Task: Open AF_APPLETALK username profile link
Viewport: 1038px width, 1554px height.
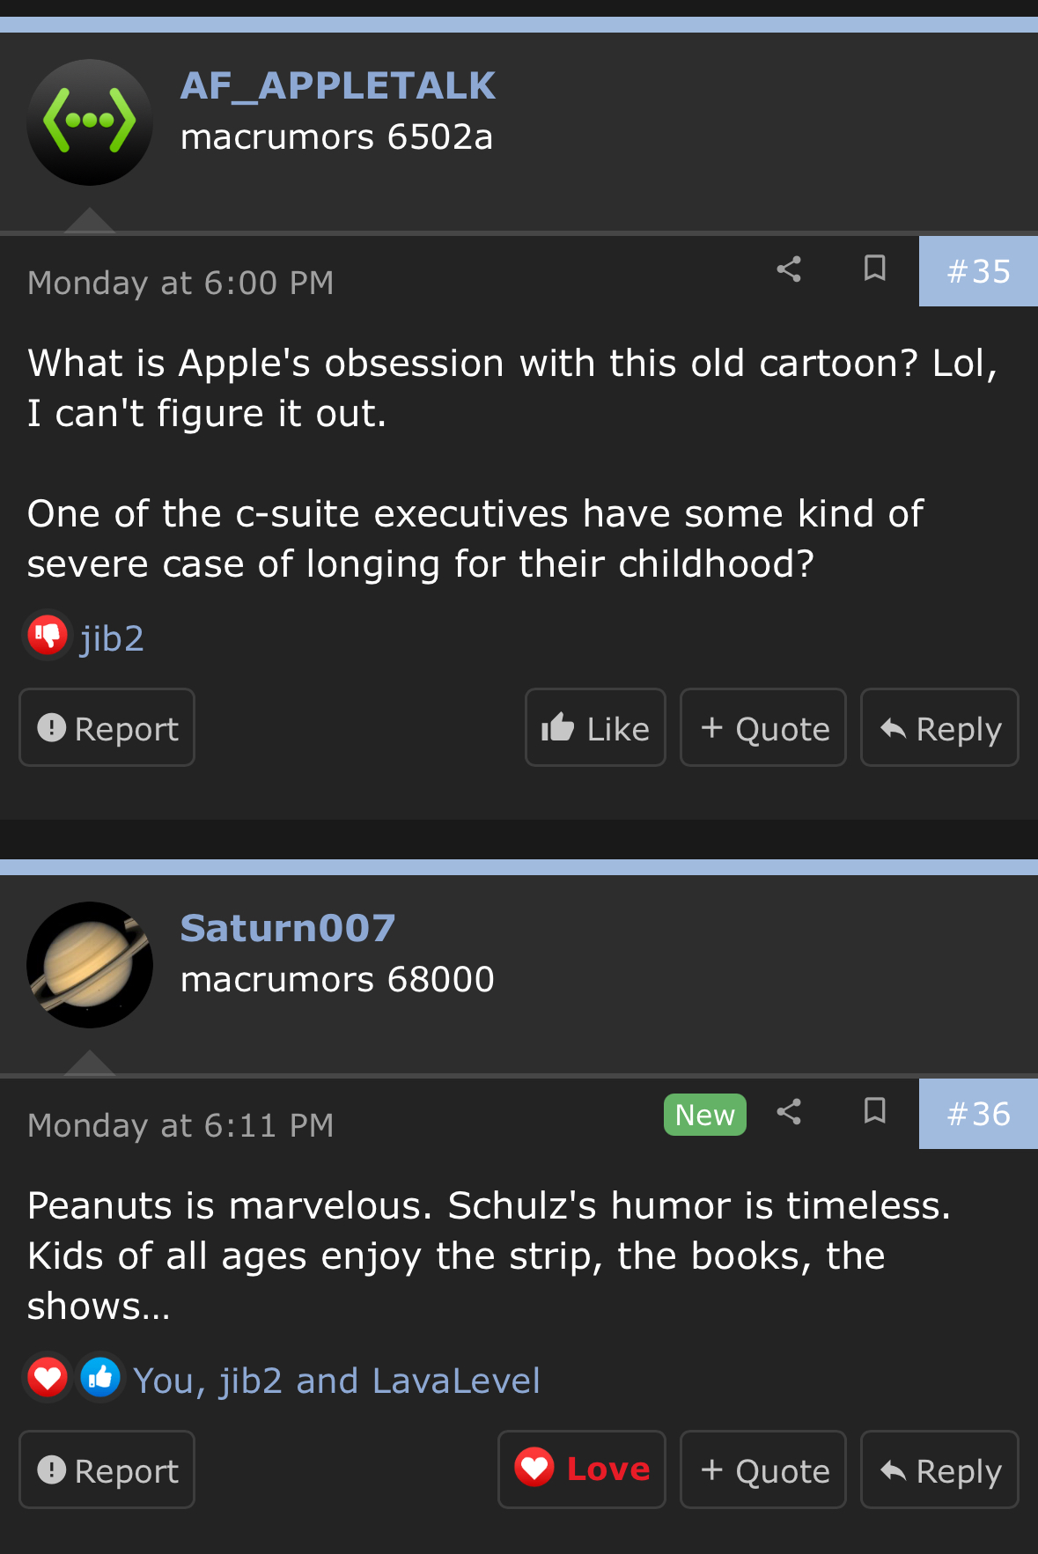Action: point(338,86)
